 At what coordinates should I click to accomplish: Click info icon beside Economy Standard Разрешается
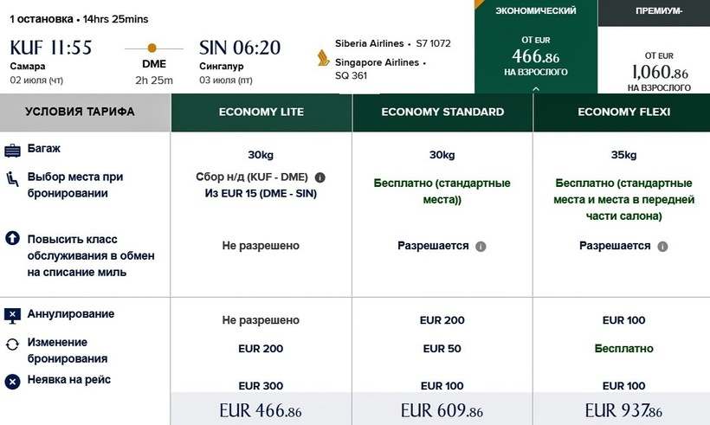point(481,246)
